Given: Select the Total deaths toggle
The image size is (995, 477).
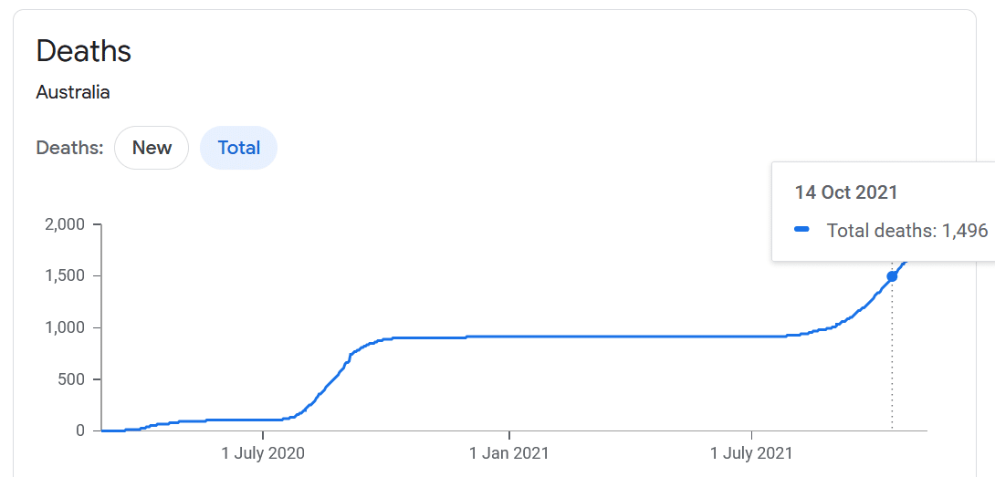Looking at the screenshot, I should tap(238, 148).
